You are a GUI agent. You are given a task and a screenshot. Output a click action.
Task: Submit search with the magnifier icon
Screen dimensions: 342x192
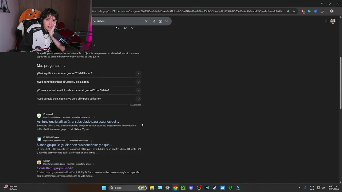tap(167, 21)
